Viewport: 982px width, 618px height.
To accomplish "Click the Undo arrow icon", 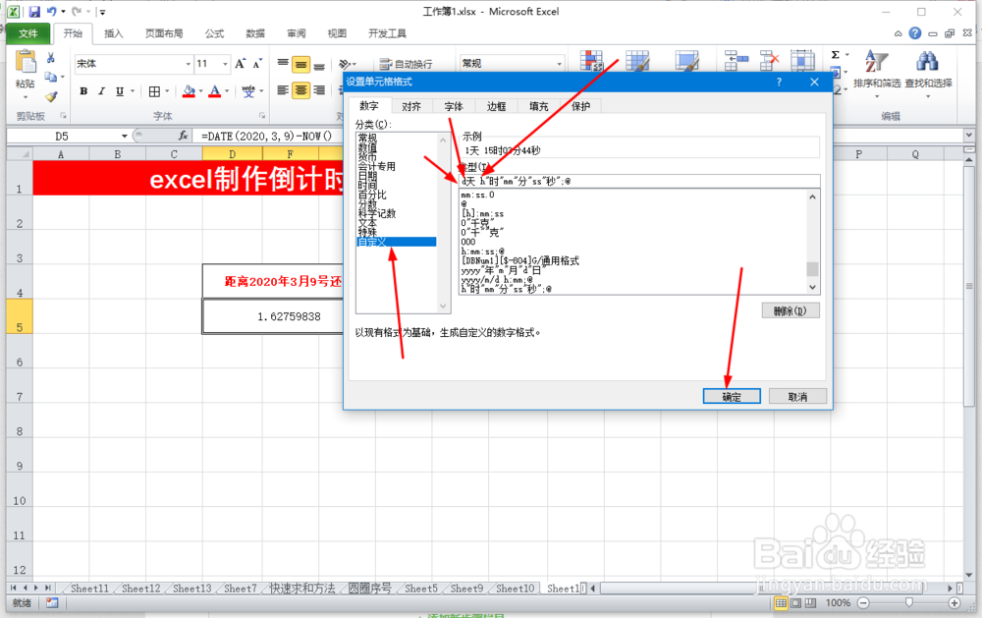I will pyautogui.click(x=51, y=11).
